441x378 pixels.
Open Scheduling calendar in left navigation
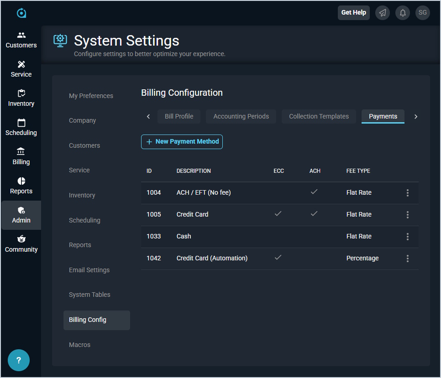pos(21,123)
